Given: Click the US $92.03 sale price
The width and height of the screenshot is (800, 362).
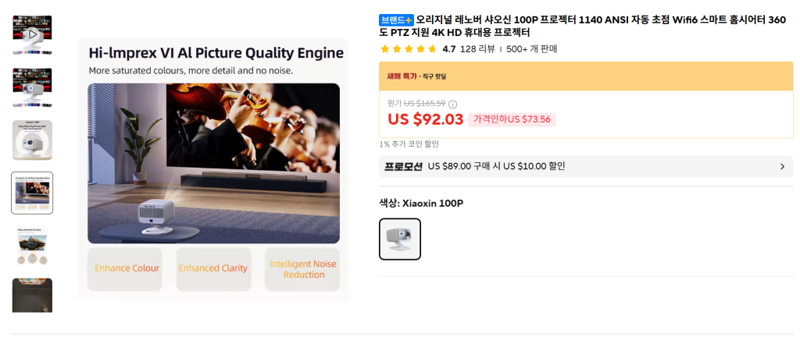Looking at the screenshot, I should [426, 119].
